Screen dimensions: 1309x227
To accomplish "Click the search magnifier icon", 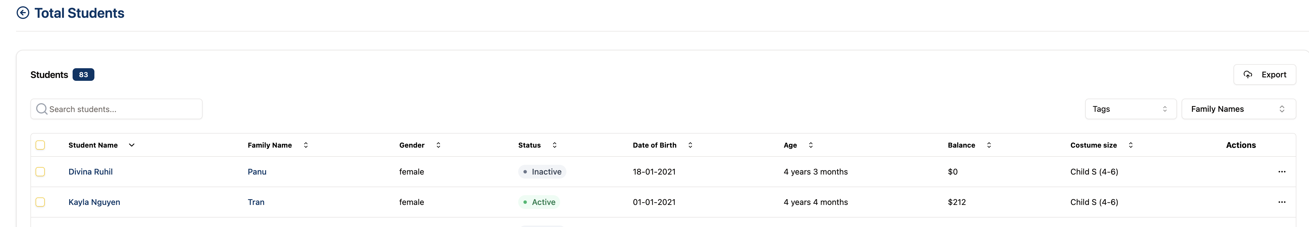I will [42, 109].
